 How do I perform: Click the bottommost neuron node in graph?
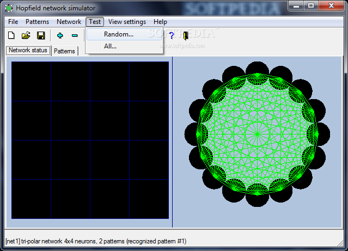[257, 195]
